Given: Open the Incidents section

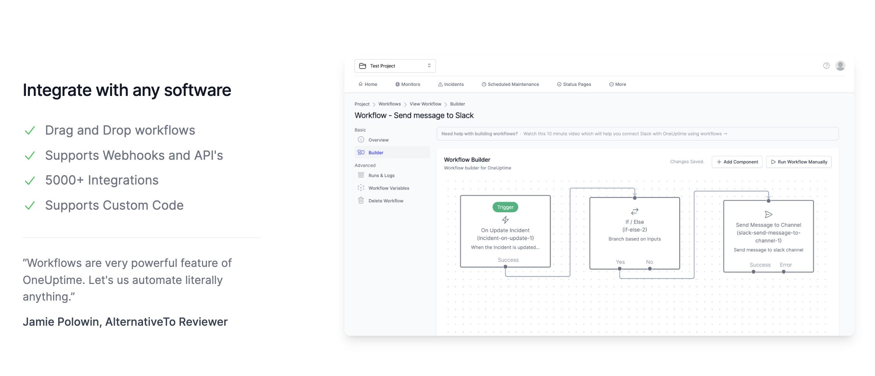Looking at the screenshot, I should pos(451,84).
